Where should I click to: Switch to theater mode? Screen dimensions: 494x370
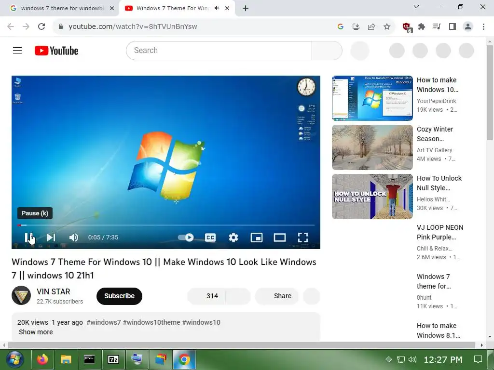(280, 238)
